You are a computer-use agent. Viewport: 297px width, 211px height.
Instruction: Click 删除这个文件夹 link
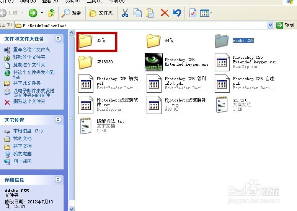(29, 101)
